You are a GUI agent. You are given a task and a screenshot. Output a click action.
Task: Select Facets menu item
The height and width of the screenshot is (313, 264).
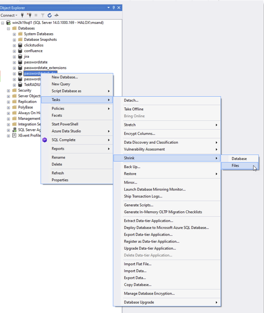[77, 115]
